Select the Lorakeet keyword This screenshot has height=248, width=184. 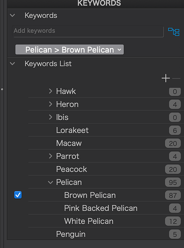72,130
